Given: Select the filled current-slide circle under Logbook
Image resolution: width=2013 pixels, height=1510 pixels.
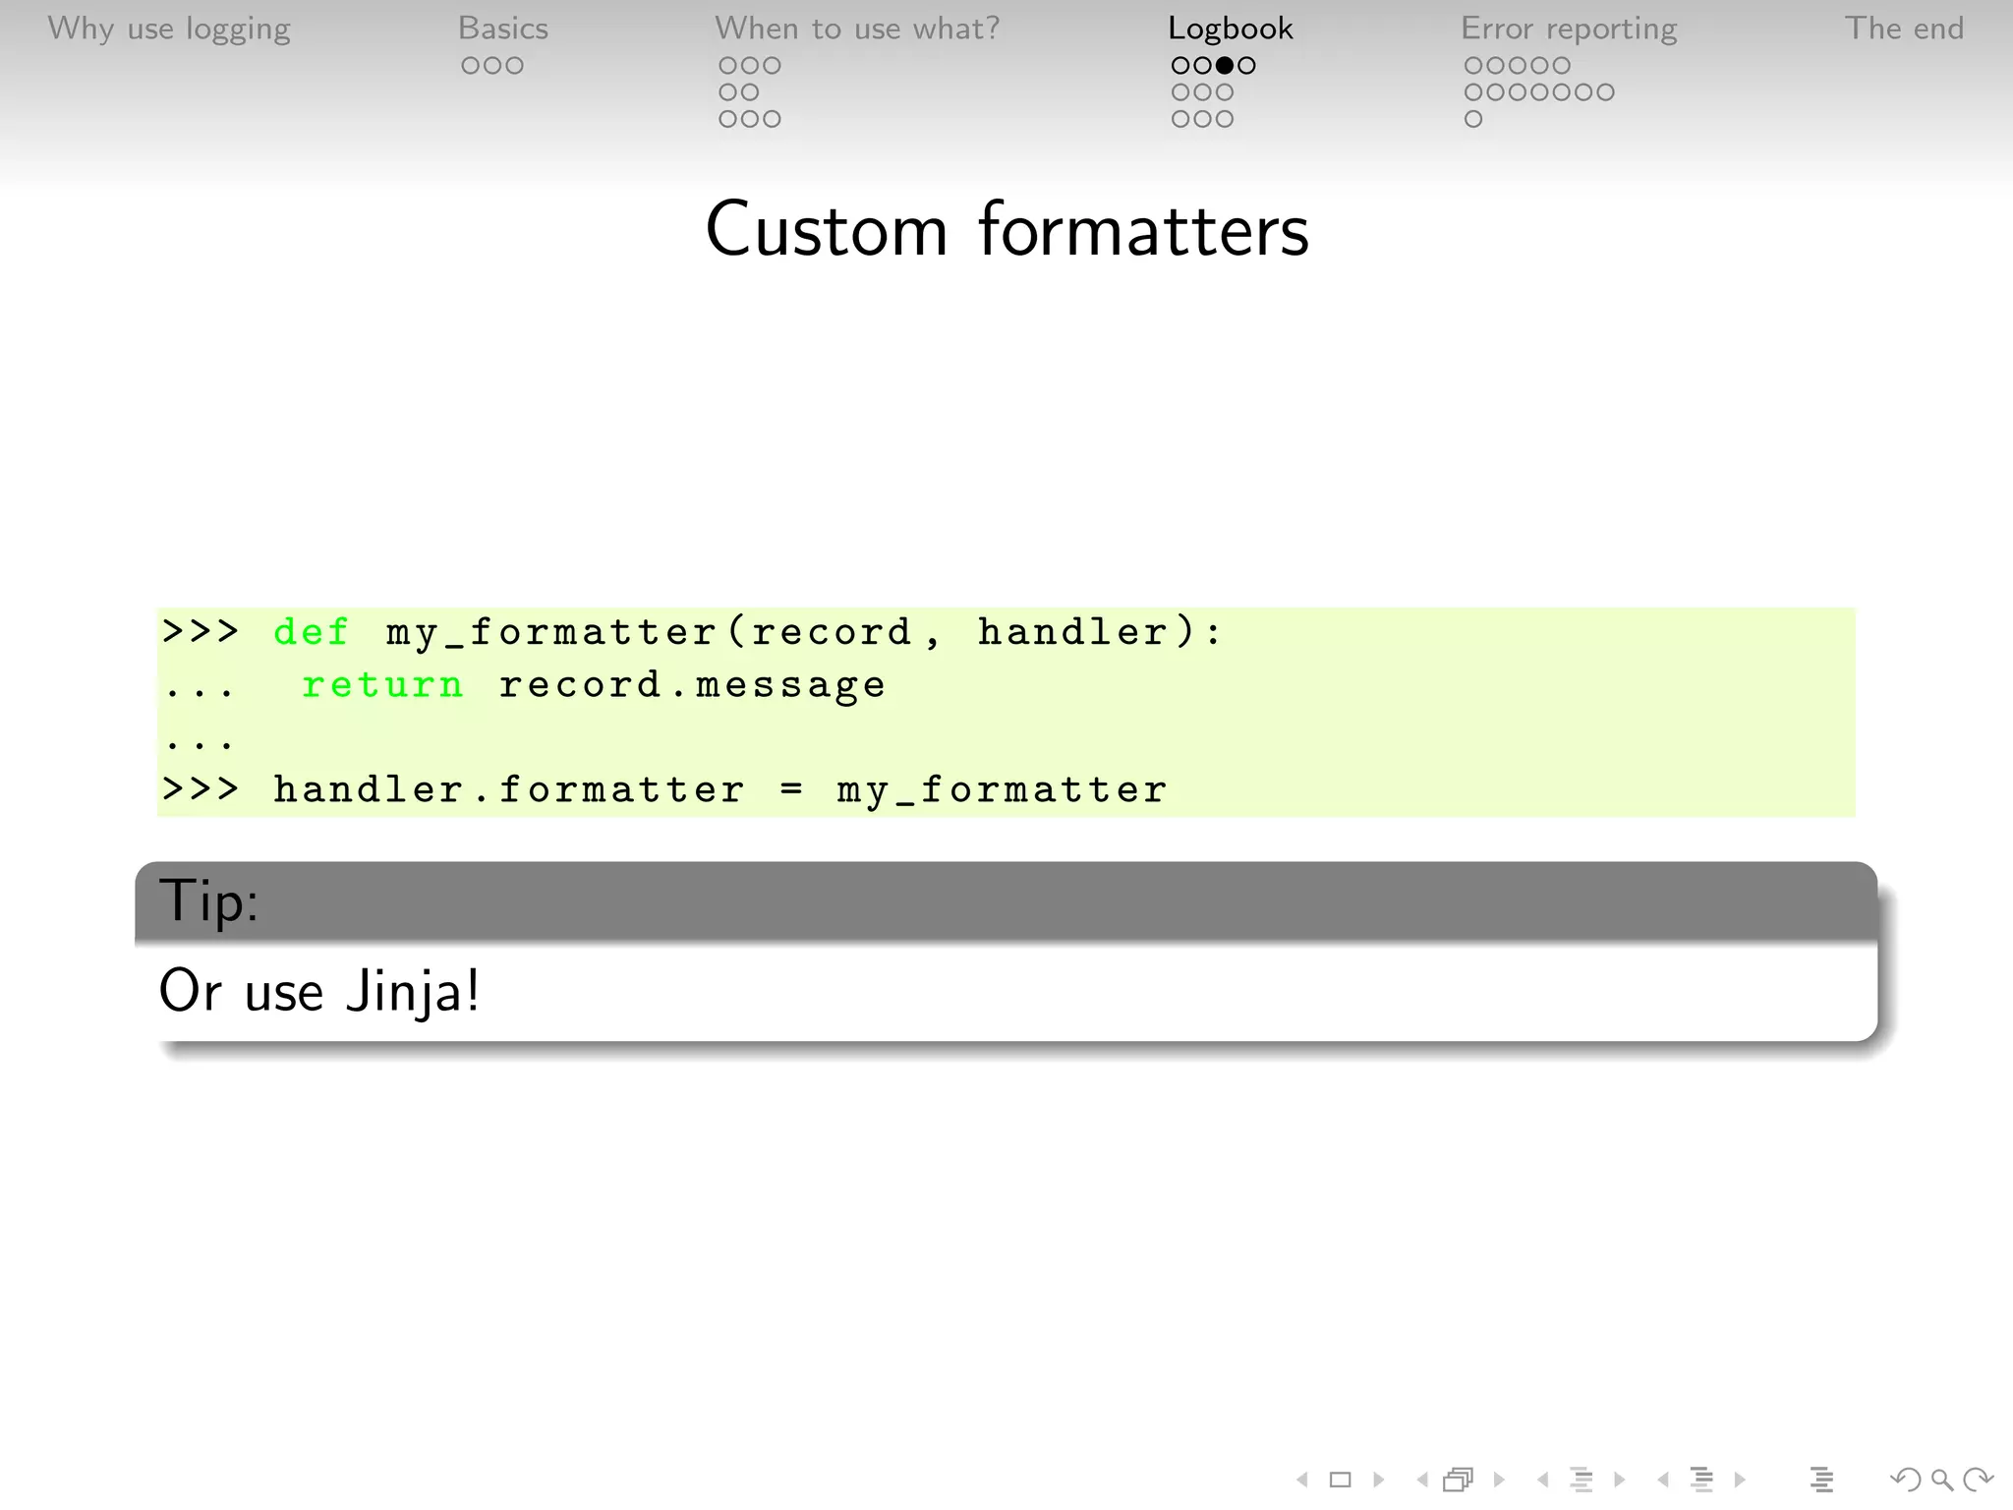Looking at the screenshot, I should (1225, 66).
